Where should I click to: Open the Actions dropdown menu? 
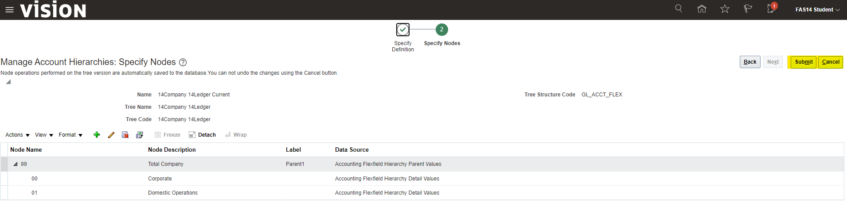(17, 135)
